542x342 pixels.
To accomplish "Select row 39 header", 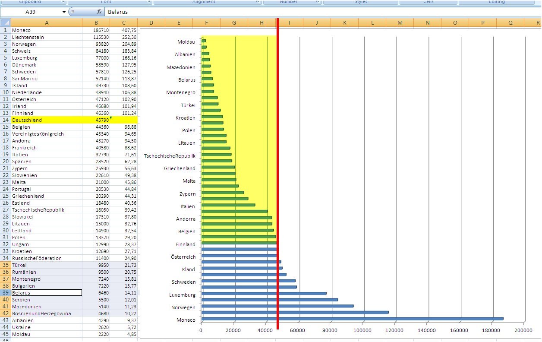I will [6, 293].
